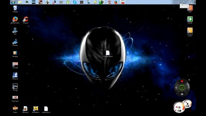
Task: Click the red power button on media gadget
Action: point(182,81)
